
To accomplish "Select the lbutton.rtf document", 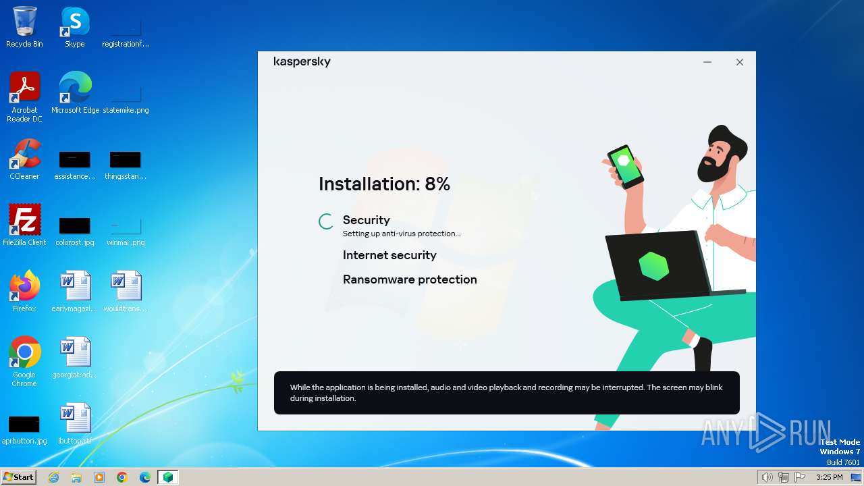I will pyautogui.click(x=75, y=424).
